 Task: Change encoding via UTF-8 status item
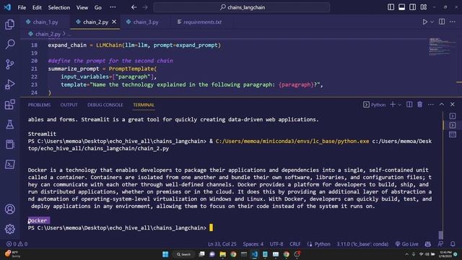pos(276,244)
